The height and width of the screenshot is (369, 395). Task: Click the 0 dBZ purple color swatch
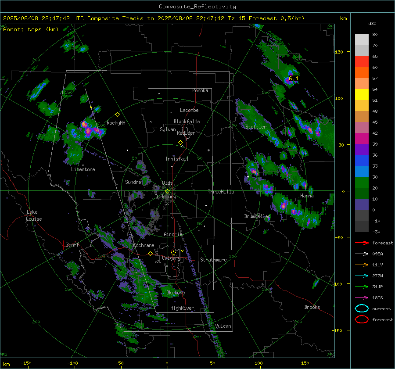pos(362,204)
